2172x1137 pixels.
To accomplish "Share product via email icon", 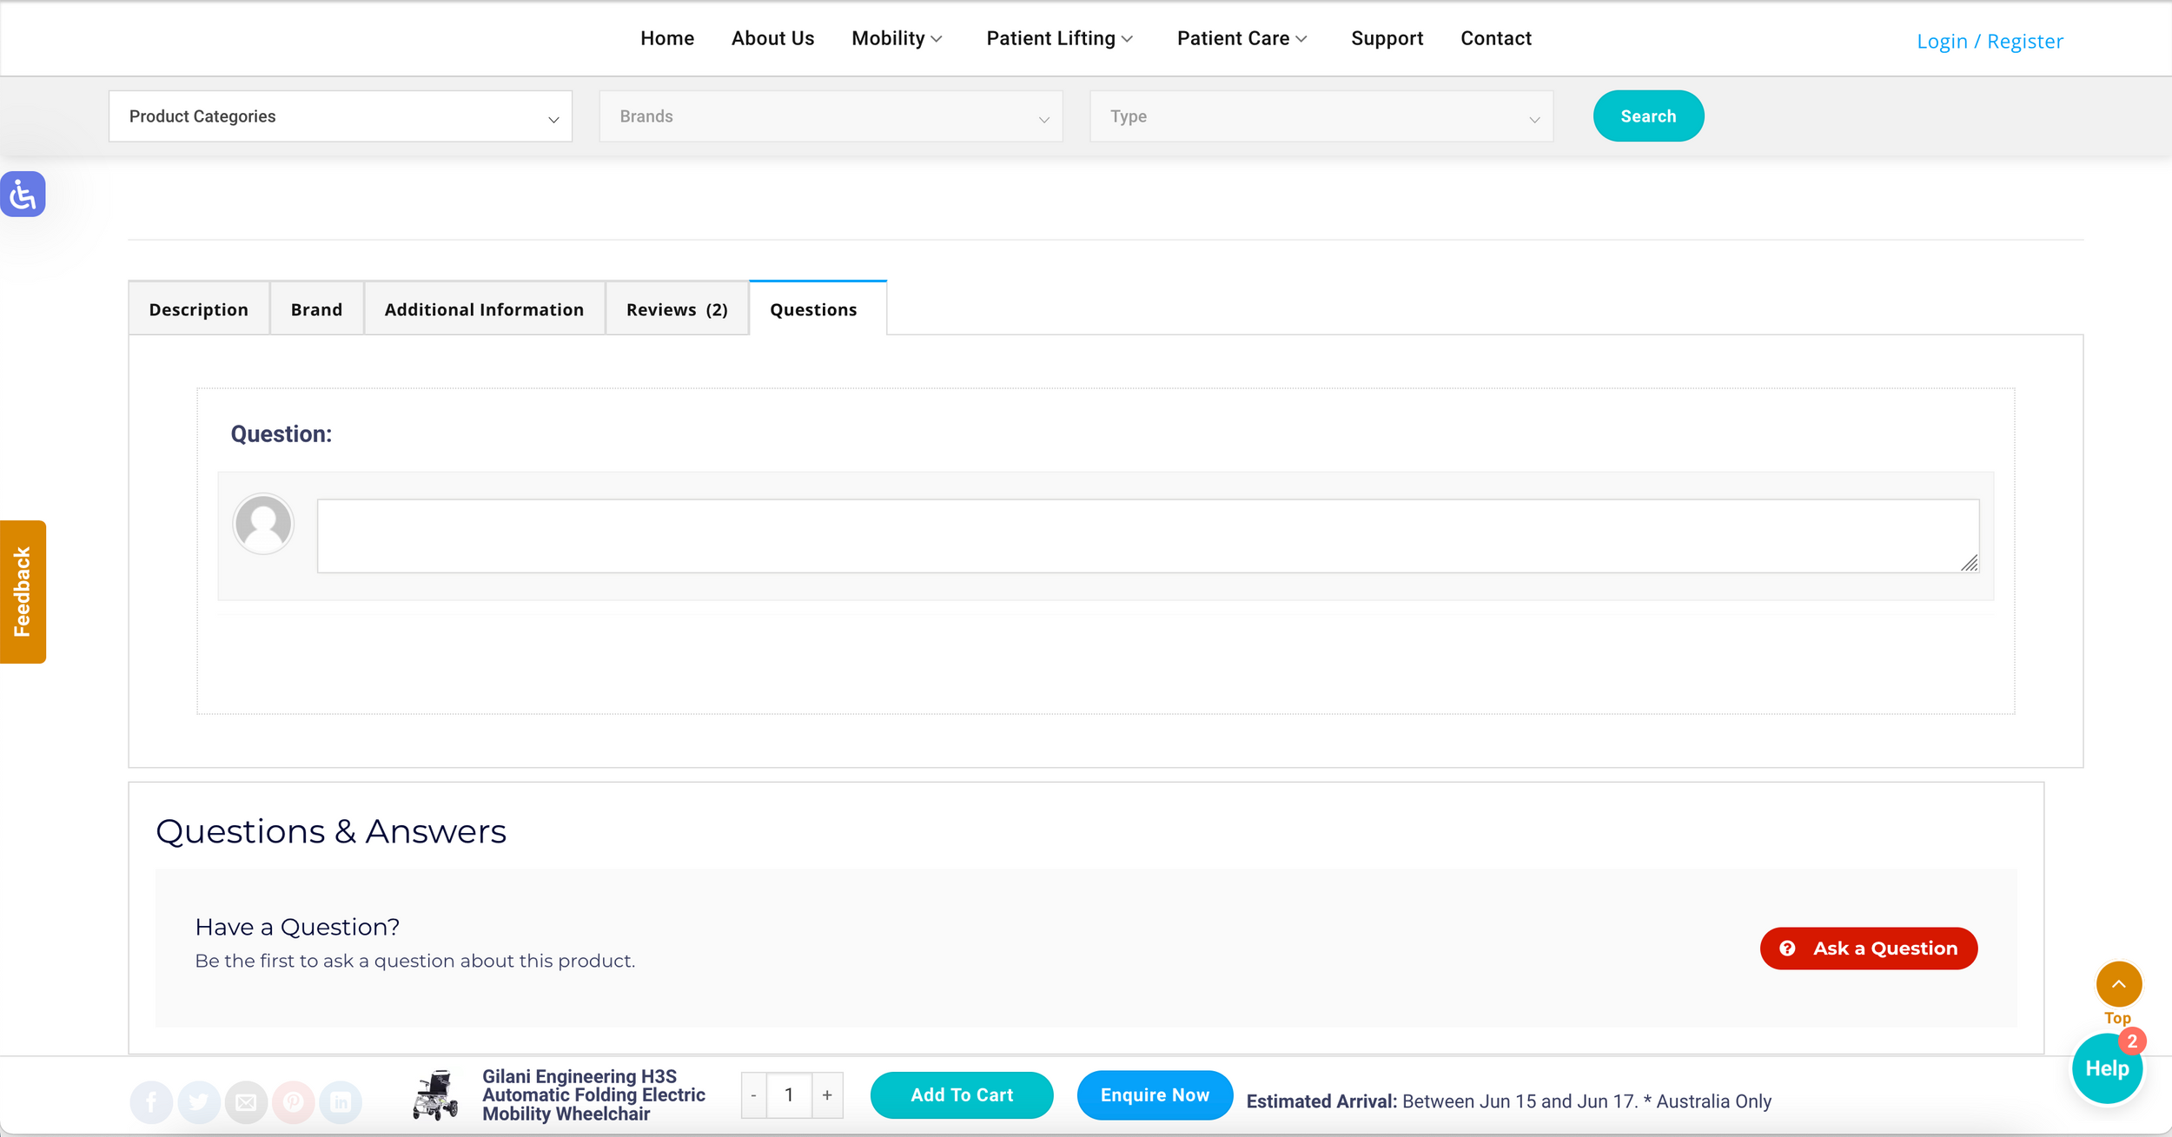I will pos(247,1102).
